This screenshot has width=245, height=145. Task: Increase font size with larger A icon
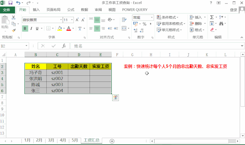(77, 20)
